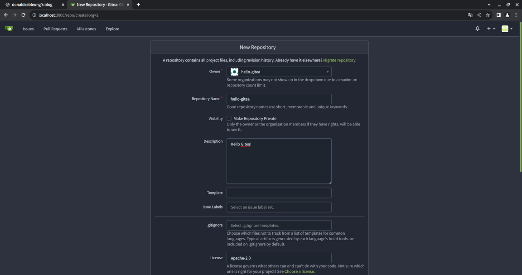Switch to donaldsebleung's blog tab

(32, 5)
